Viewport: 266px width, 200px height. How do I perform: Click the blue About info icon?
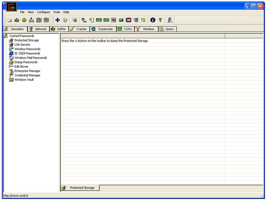[x=153, y=20]
